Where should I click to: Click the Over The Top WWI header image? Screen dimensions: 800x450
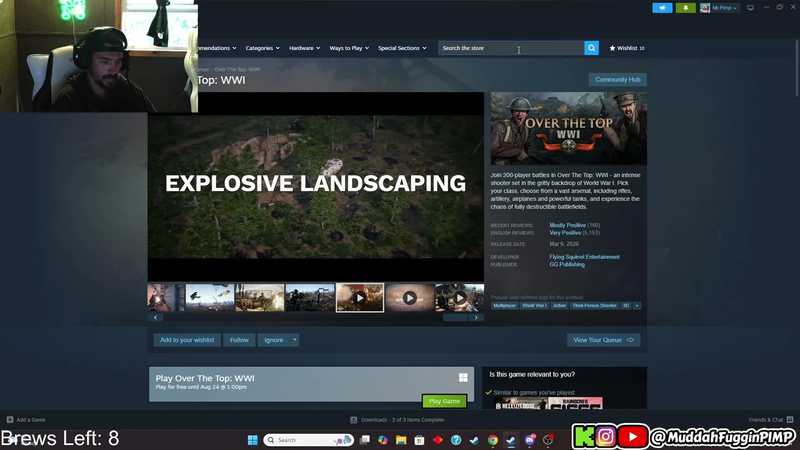(569, 128)
